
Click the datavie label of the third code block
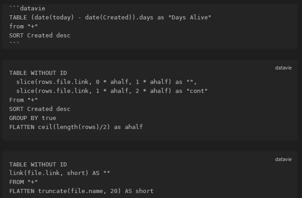pyautogui.click(x=283, y=159)
